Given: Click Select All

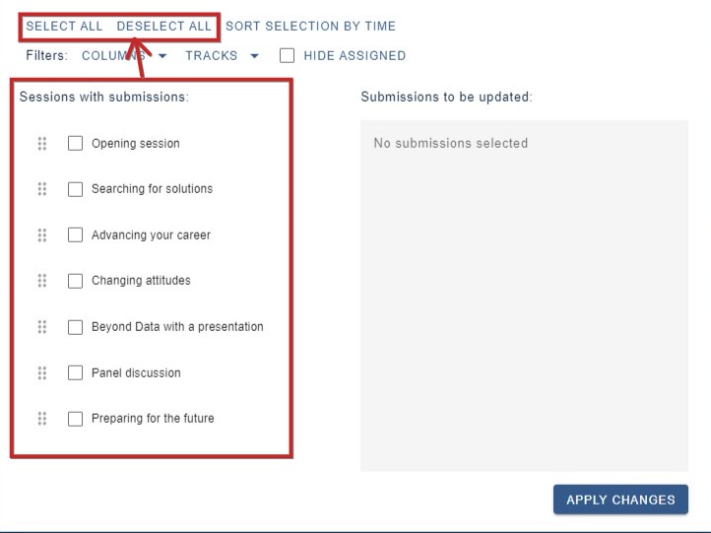Looking at the screenshot, I should [64, 27].
